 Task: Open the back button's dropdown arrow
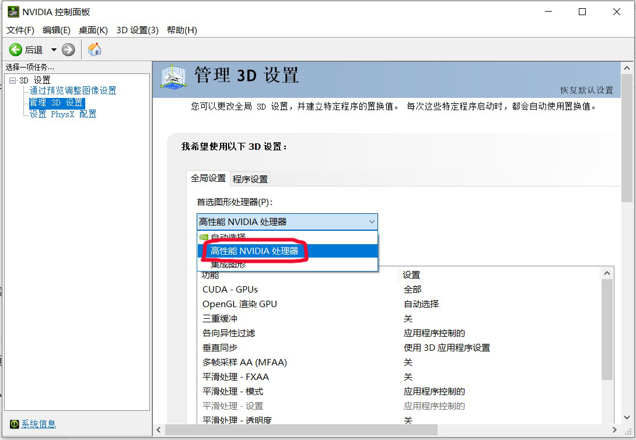(x=54, y=50)
